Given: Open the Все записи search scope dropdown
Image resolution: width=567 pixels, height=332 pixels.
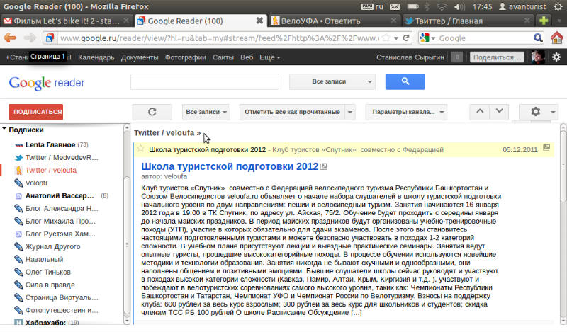Looking at the screenshot, I should (x=332, y=81).
